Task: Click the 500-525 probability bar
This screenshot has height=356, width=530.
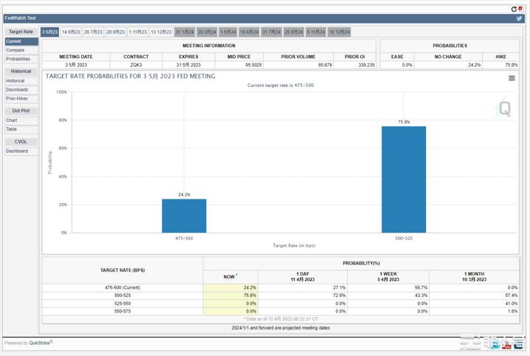Action: point(403,179)
